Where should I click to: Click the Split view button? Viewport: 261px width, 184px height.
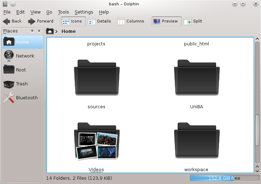pyautogui.click(x=193, y=21)
